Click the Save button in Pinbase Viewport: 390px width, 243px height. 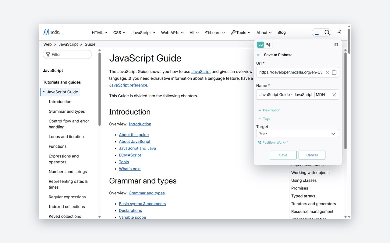pos(283,155)
